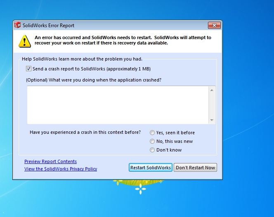Image resolution: width=274 pixels, height=217 pixels.
Task: Click the yellow warning triangle icon
Action: pos(25,41)
